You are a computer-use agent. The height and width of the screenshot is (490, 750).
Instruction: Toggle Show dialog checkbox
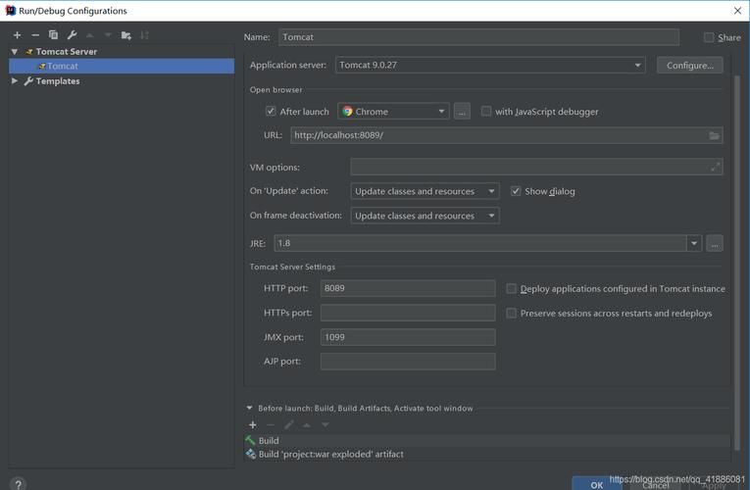click(x=516, y=191)
